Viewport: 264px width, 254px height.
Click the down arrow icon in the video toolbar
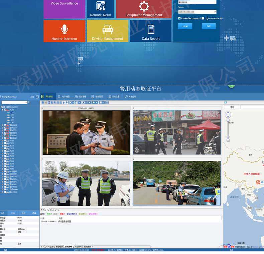pyautogui.click(x=67, y=102)
